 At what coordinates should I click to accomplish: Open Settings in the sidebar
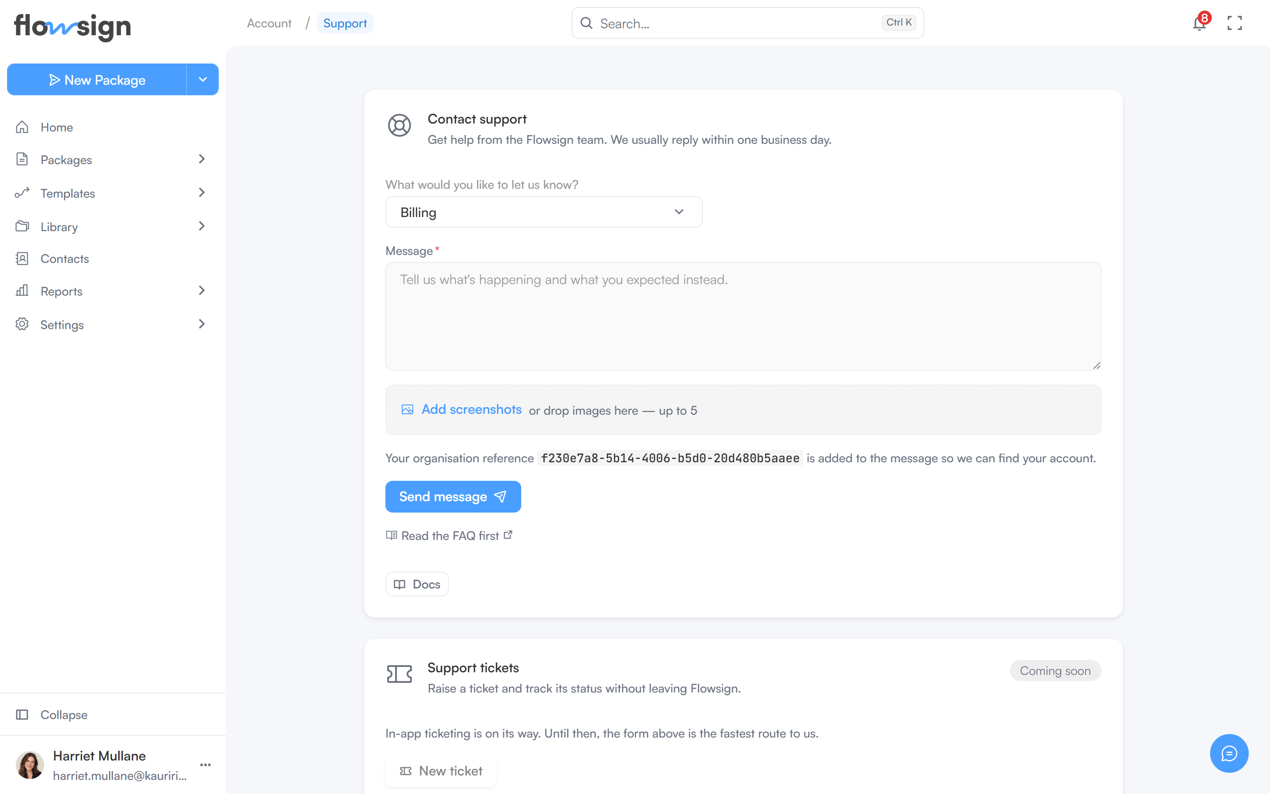coord(112,325)
